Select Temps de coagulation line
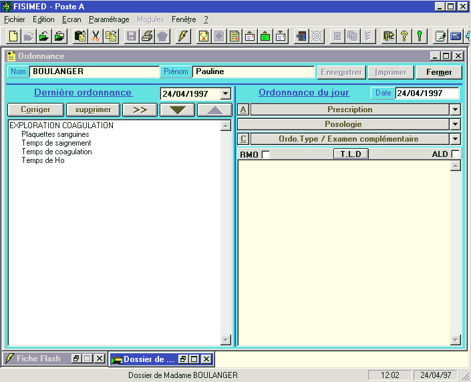 (x=57, y=152)
